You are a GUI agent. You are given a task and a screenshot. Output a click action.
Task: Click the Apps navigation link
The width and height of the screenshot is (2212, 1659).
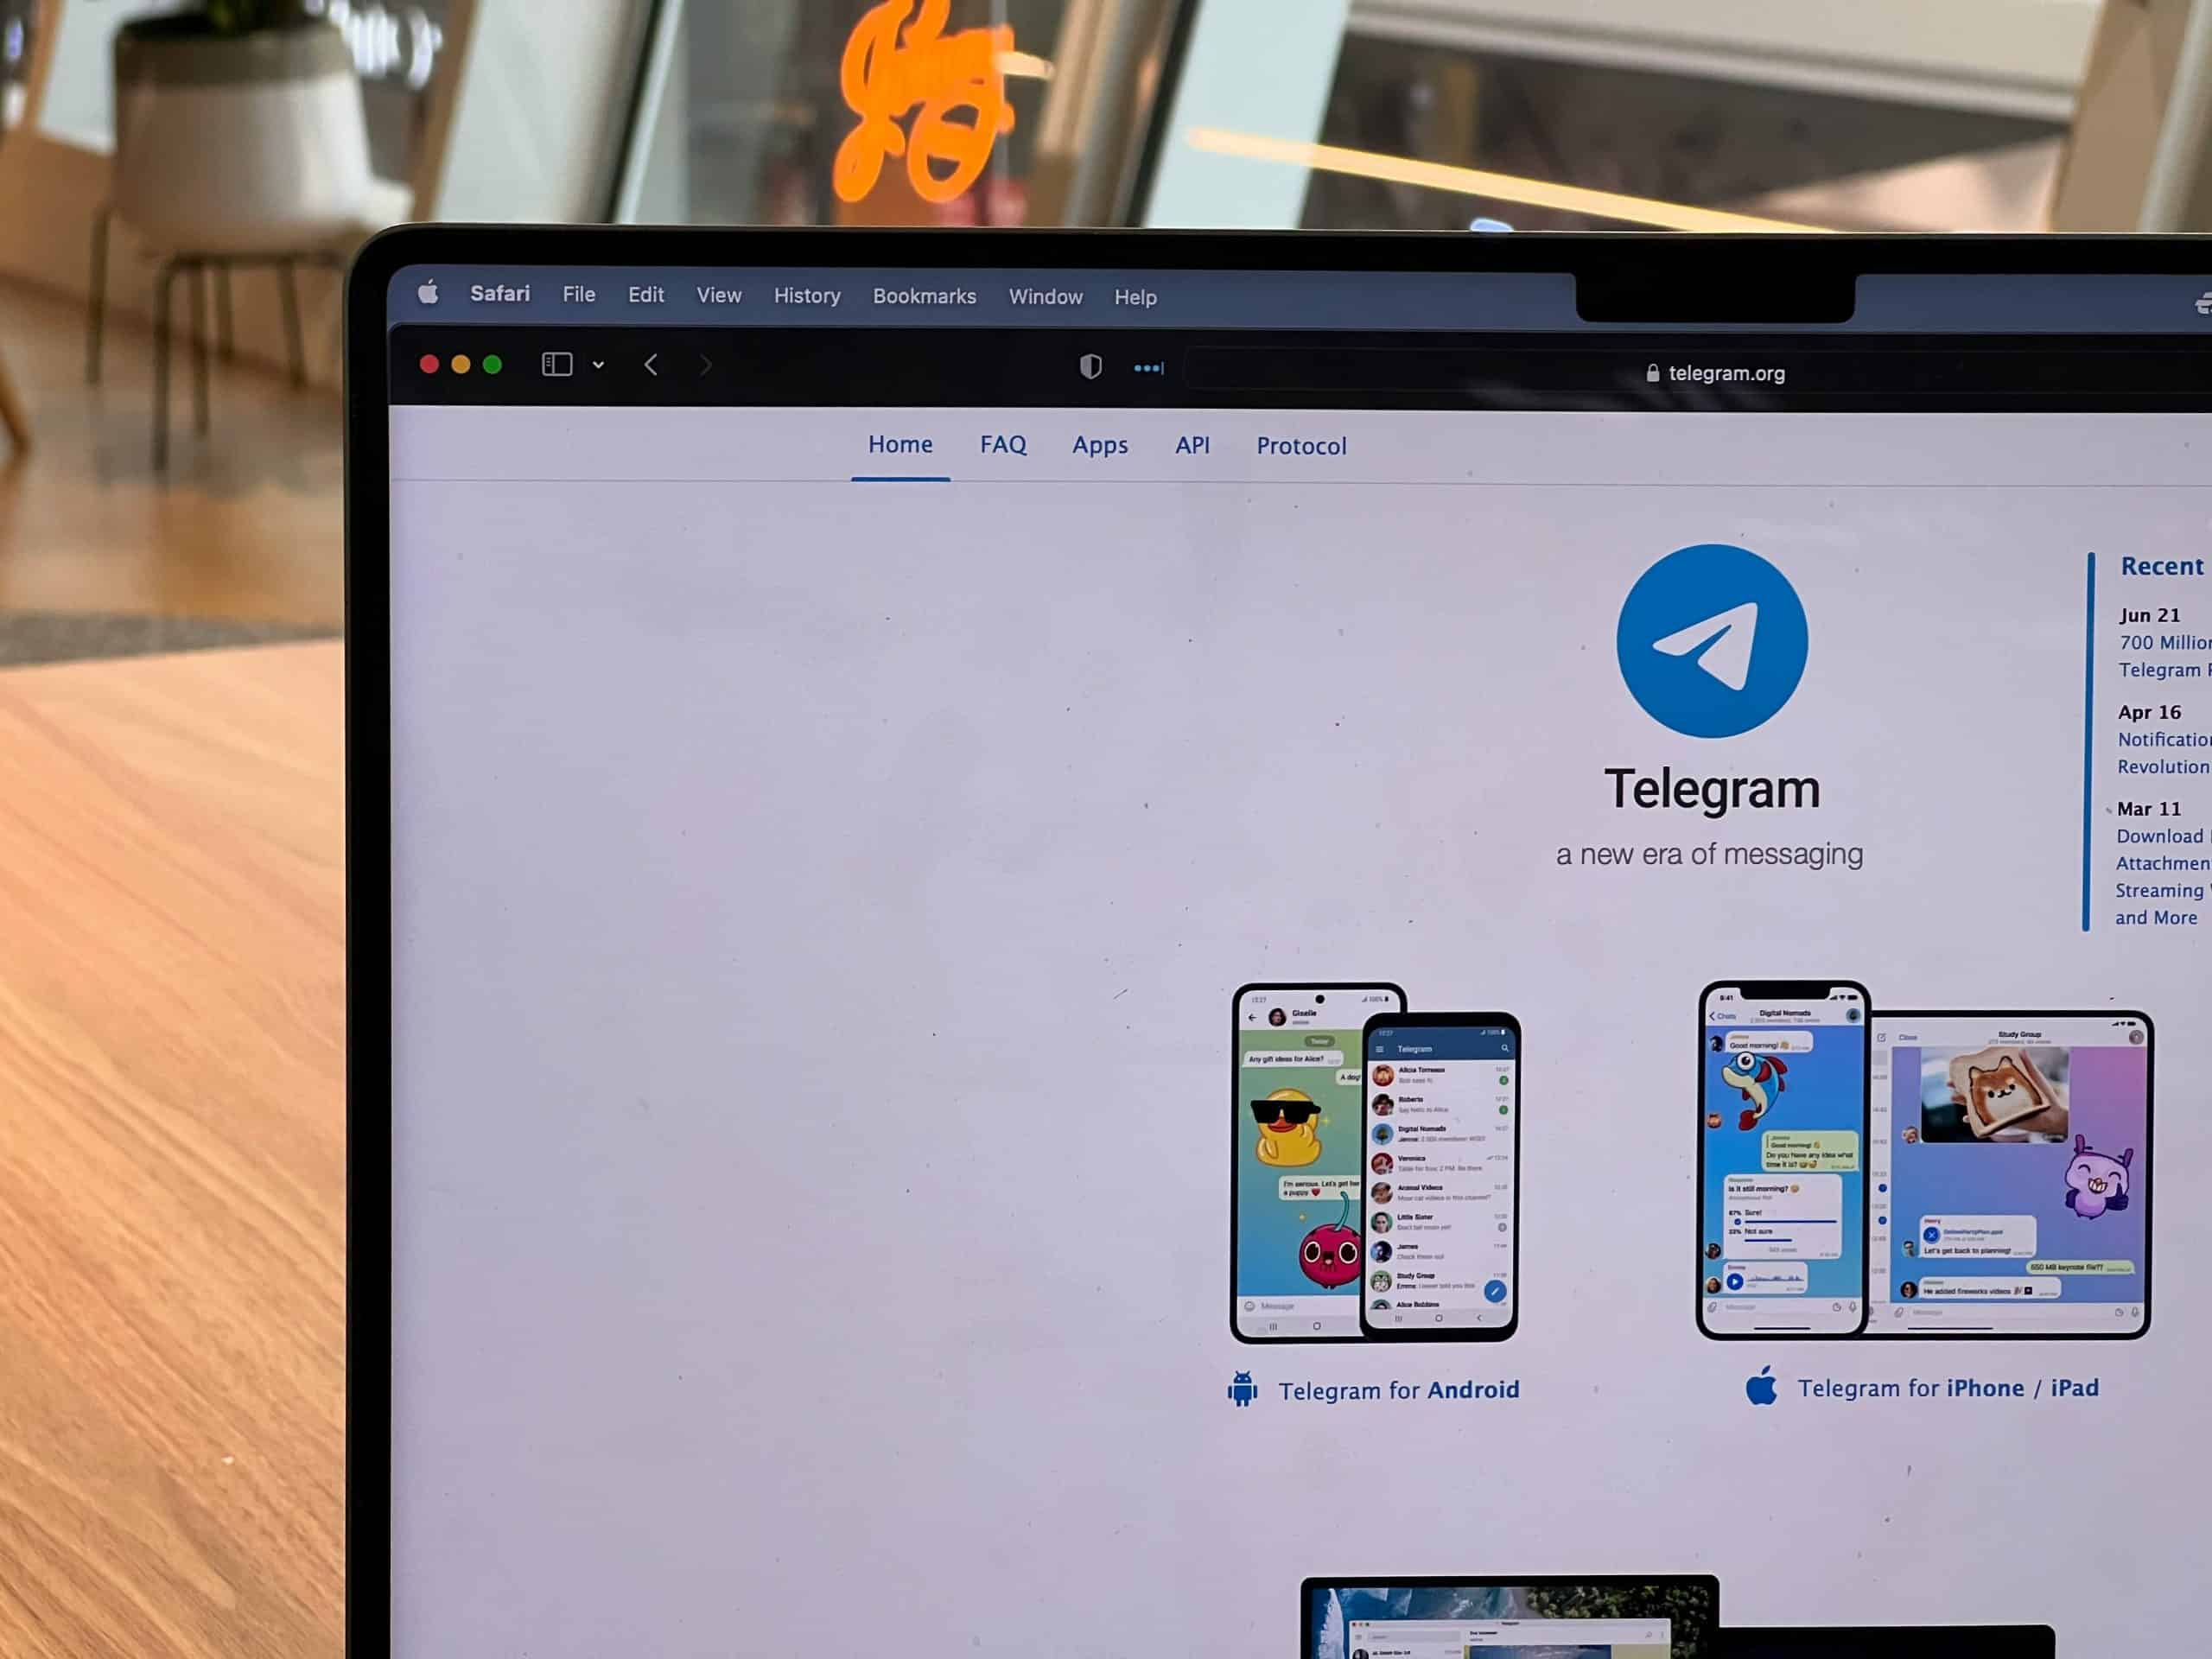pyautogui.click(x=1099, y=444)
